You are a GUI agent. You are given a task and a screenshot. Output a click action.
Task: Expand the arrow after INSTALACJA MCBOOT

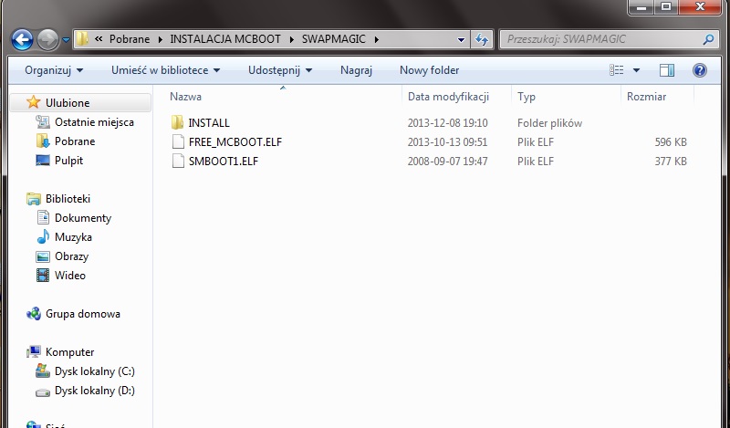[x=292, y=39]
